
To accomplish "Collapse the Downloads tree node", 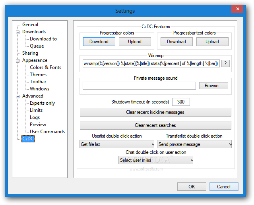I will (x=17, y=32).
